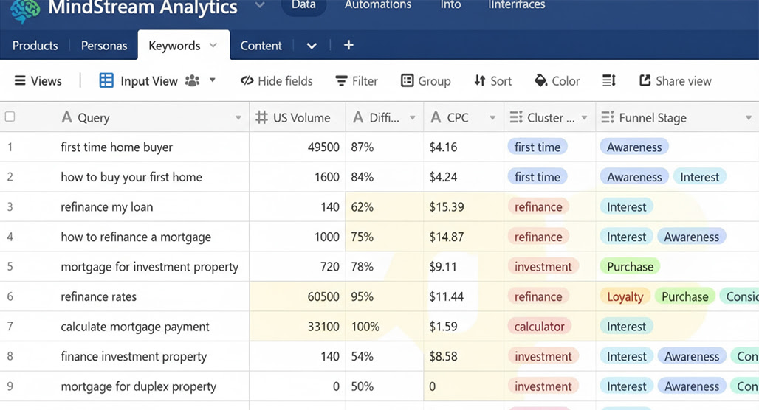Screen dimensions: 759x410
Task: Open Hide fields options
Action: pyautogui.click(x=276, y=80)
